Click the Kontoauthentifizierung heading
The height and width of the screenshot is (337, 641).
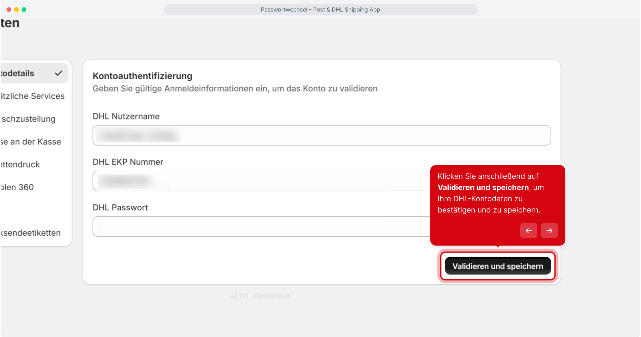tap(143, 76)
